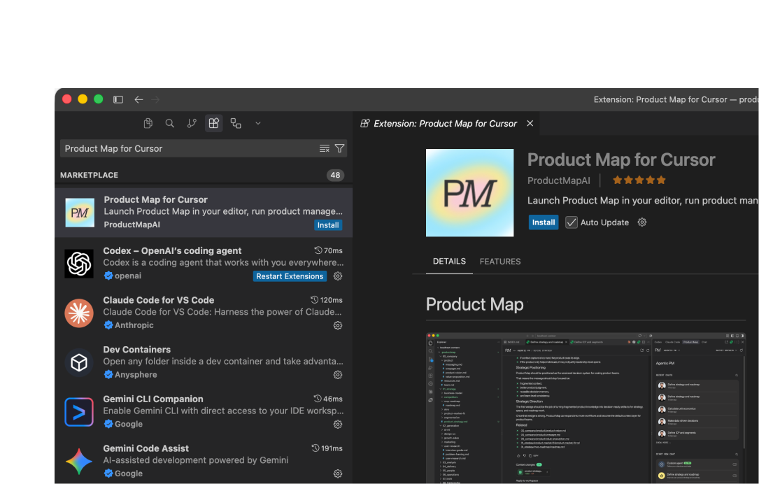Go forward with the right arrow

pos(155,99)
